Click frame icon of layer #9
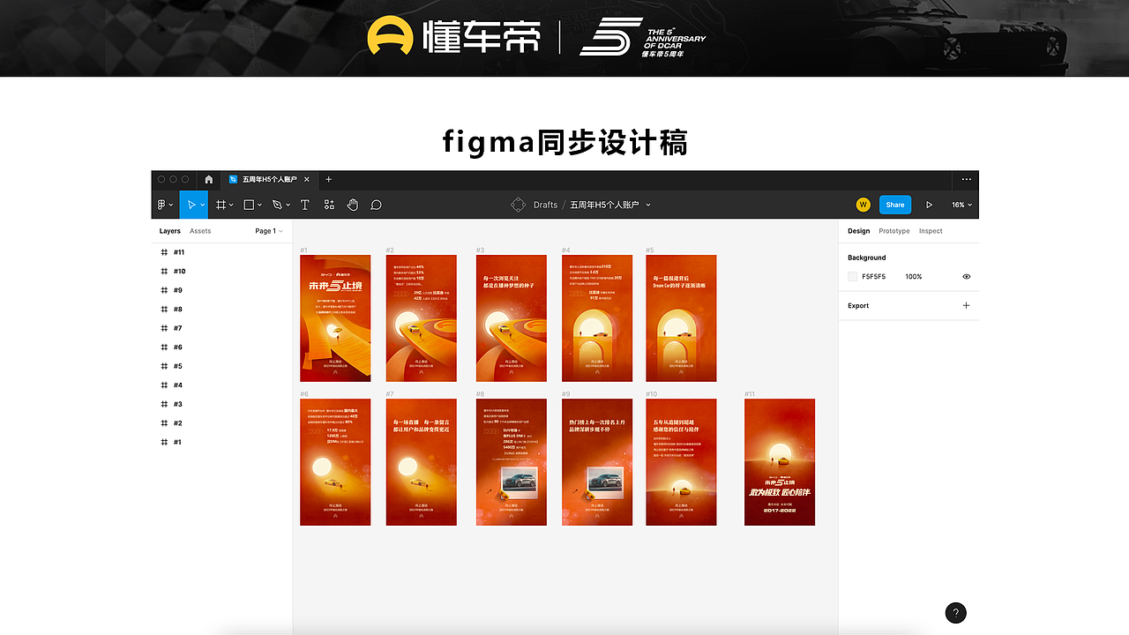The height and width of the screenshot is (635, 1129). 164,290
